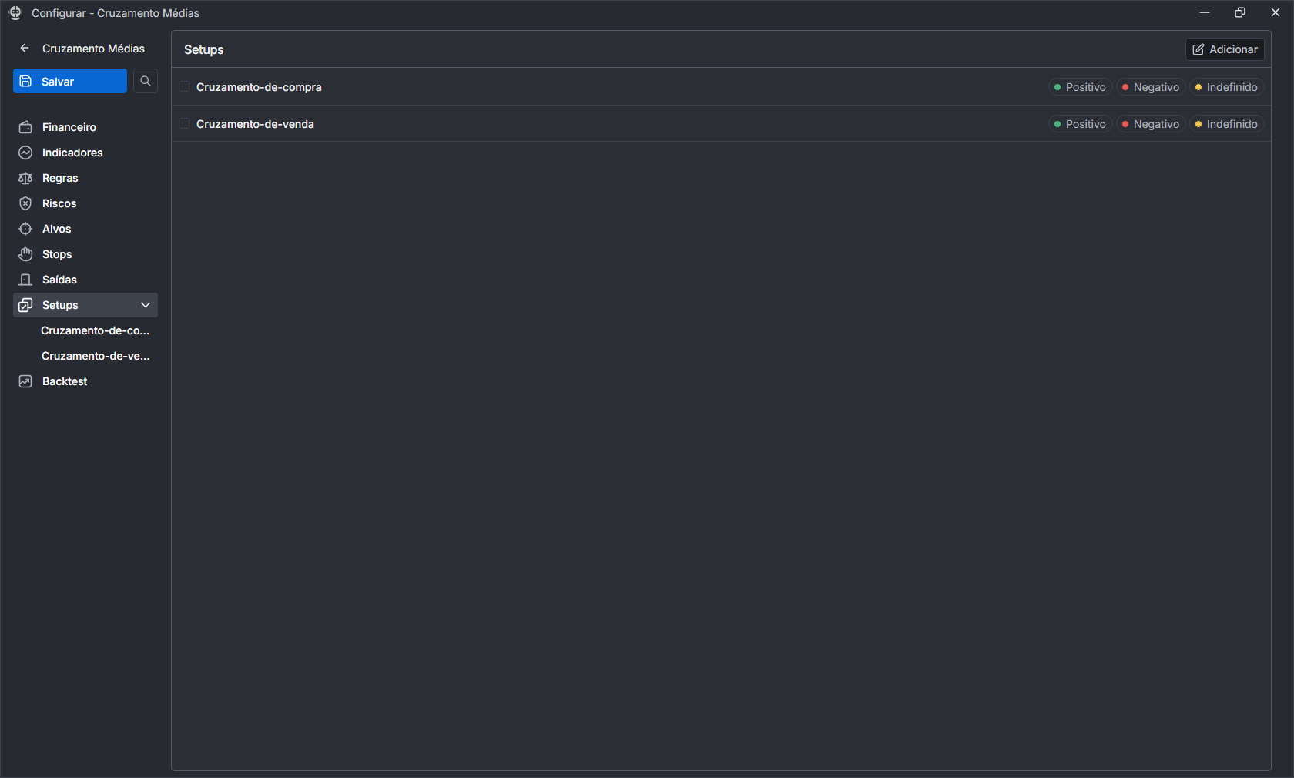1294x778 pixels.
Task: Select the Alvos target icon
Action: point(26,229)
